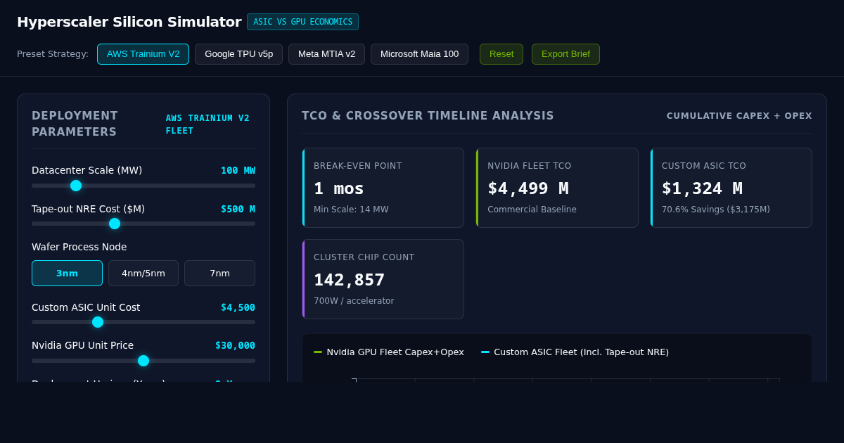Click the 100 MW datacenter scale value

[x=238, y=170]
